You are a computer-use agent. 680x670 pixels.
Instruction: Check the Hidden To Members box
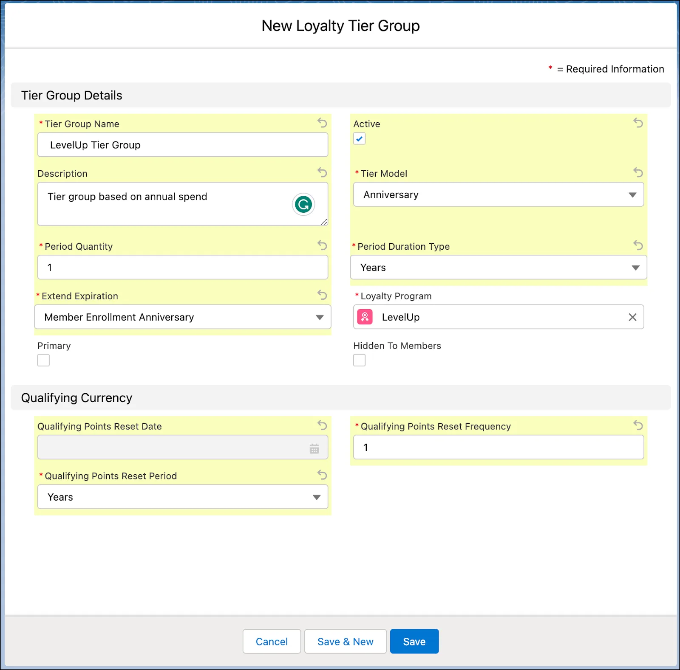pos(359,360)
